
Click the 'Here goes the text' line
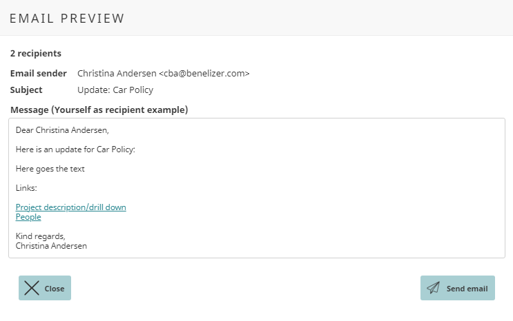(50, 169)
